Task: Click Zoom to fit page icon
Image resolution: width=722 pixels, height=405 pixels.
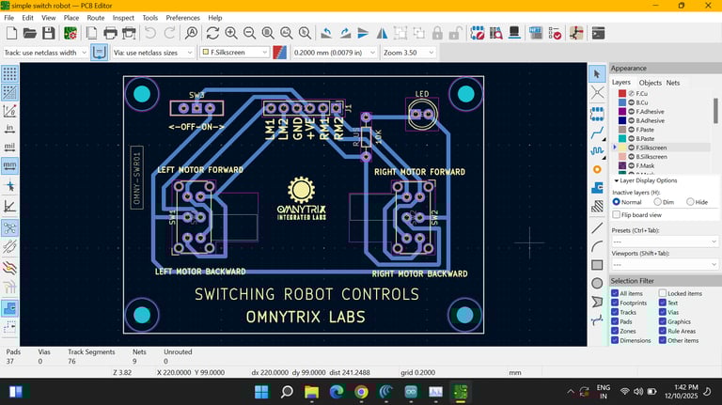Action: [x=268, y=33]
